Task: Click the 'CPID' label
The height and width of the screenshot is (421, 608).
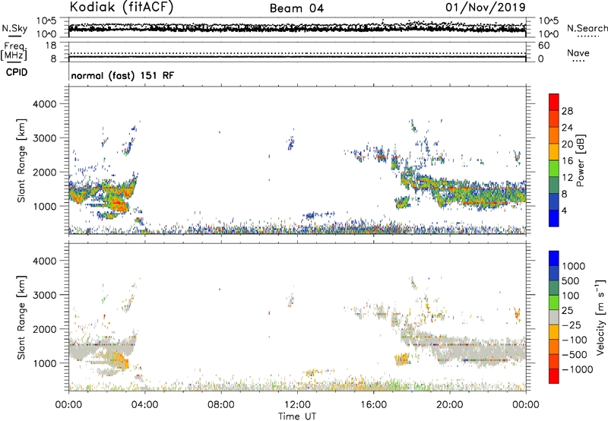Action: [x=17, y=72]
